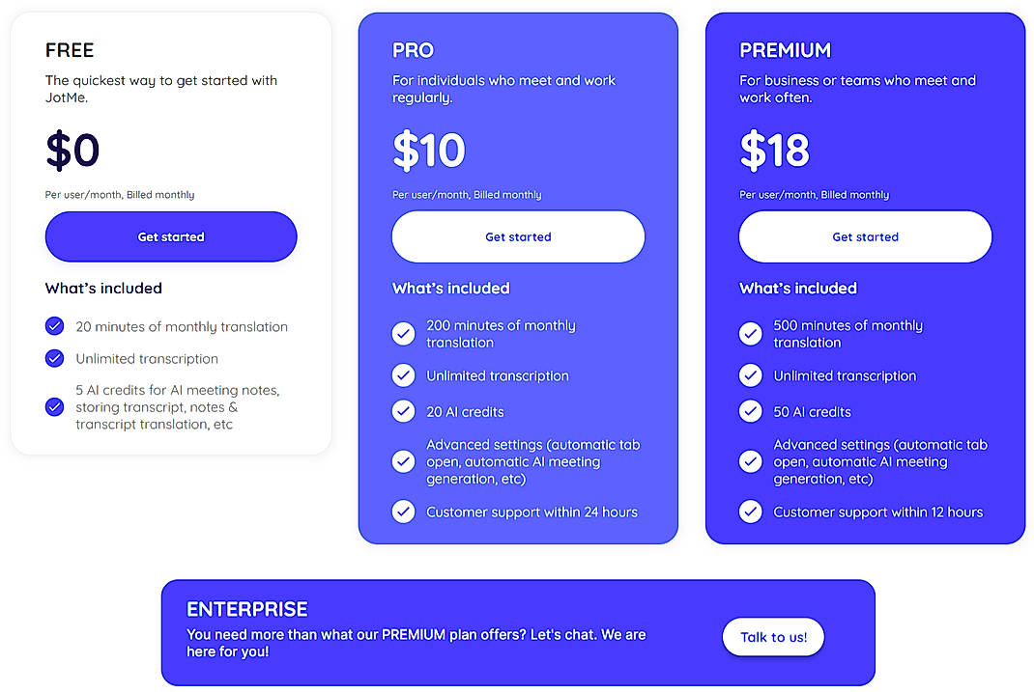Click the "$0" price on the FREE card
Viewport: 1034px width, 692px height.
(72, 150)
